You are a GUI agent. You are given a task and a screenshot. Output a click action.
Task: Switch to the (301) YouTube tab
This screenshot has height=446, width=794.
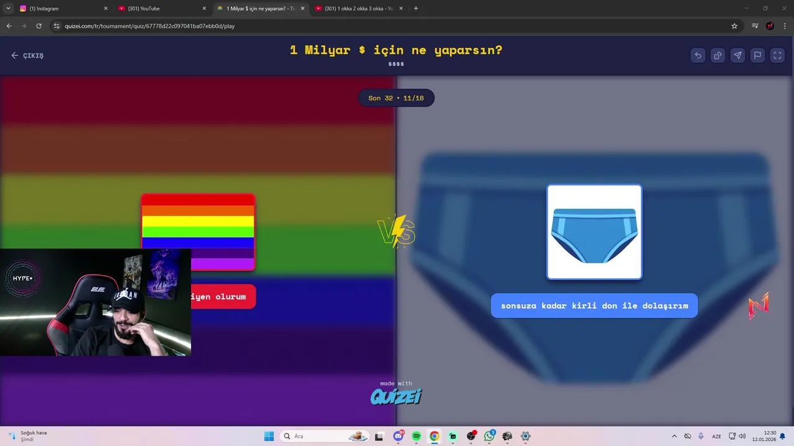(161, 9)
